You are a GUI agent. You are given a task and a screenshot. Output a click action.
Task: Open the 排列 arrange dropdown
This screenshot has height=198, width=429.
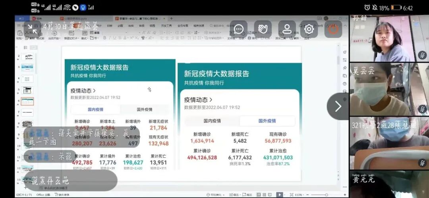[x=253, y=39]
